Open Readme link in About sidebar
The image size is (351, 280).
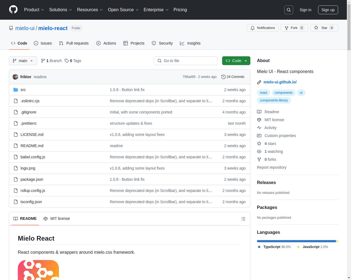[x=268, y=112]
